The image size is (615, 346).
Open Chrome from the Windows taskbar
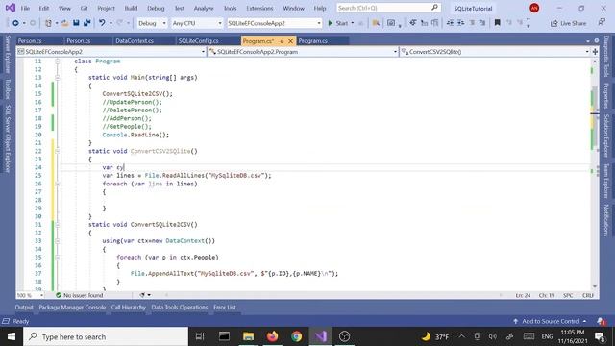coord(297,336)
